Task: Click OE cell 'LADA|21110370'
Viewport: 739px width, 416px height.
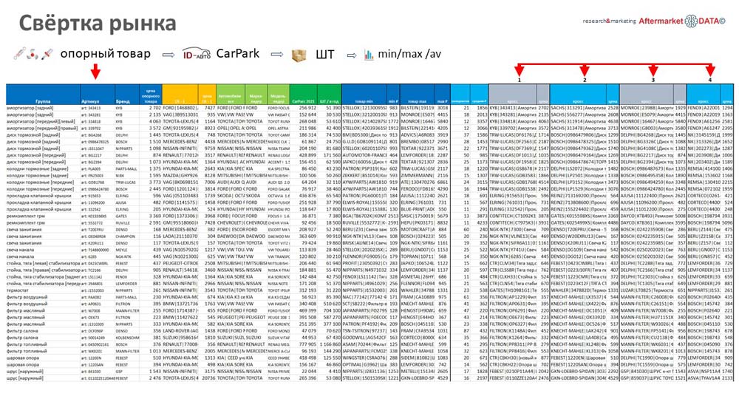Action: [180, 236]
